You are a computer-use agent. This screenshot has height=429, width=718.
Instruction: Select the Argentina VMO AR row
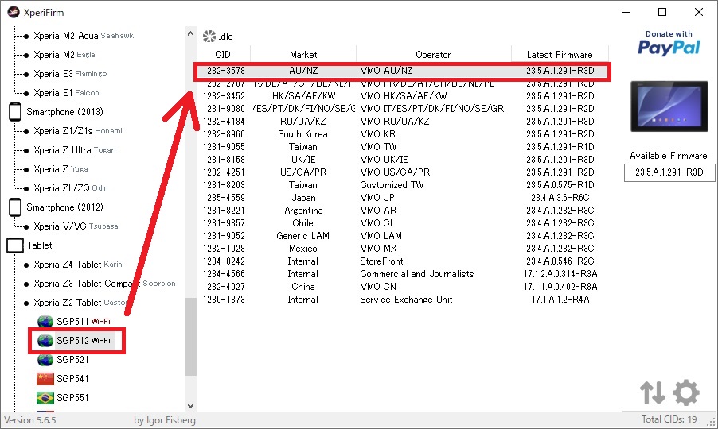point(403,211)
